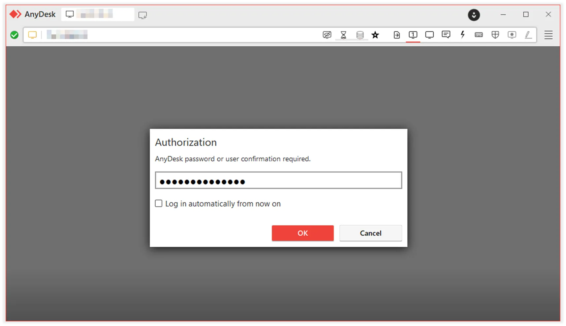This screenshot has height=326, width=566.
Task: Click the hourglass icon in the toolbar
Action: point(343,35)
